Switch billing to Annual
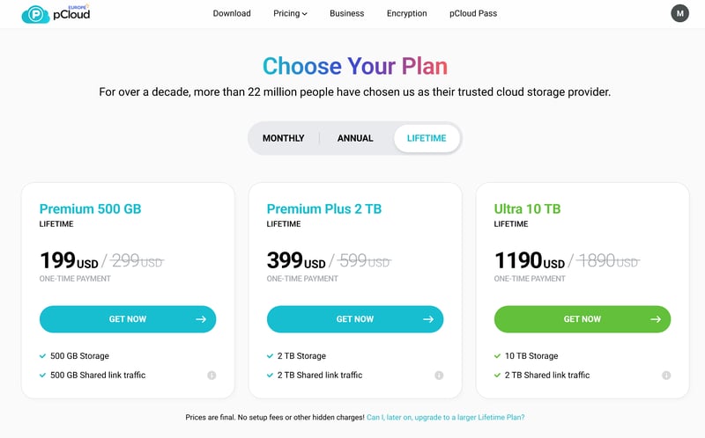 (355, 138)
